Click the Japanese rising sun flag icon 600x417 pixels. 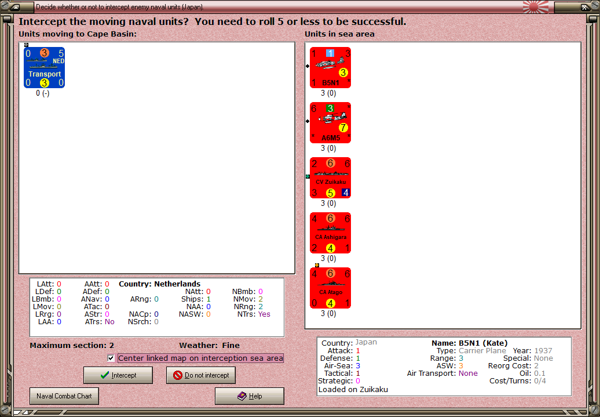(x=535, y=7)
